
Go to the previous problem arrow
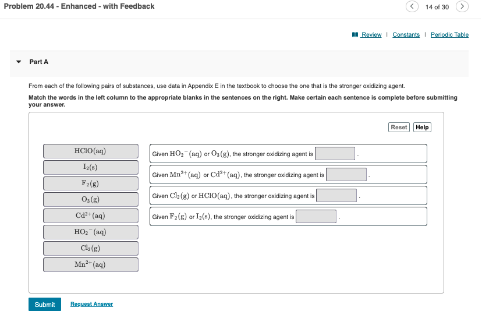click(412, 7)
